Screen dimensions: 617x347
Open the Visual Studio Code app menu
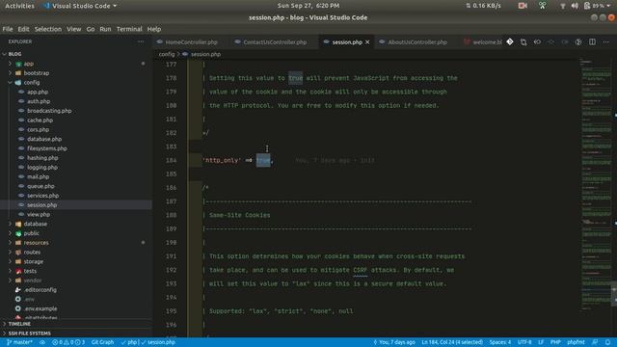point(80,6)
